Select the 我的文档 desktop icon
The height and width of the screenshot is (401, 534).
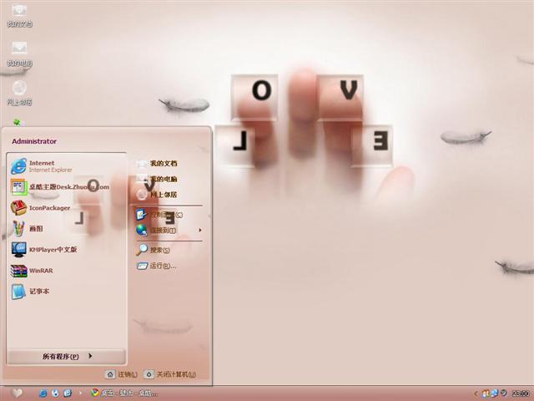click(19, 15)
